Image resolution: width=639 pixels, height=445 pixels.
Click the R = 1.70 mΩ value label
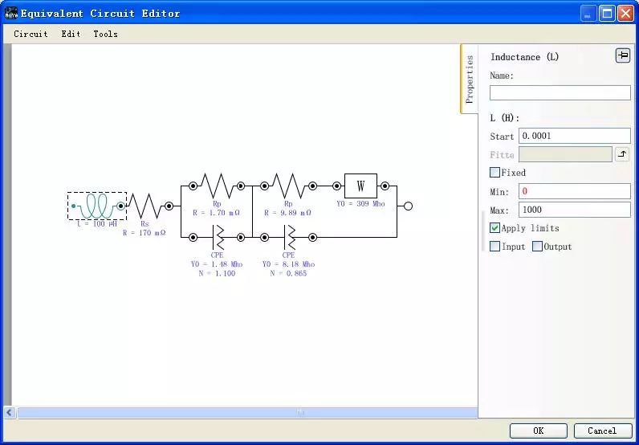coord(217,213)
